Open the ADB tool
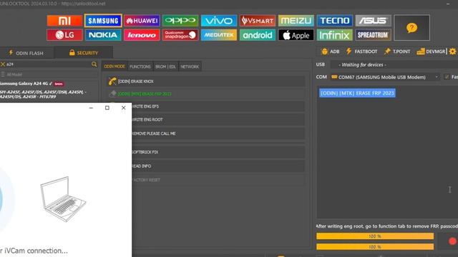This screenshot has width=458, height=257. tap(331, 51)
